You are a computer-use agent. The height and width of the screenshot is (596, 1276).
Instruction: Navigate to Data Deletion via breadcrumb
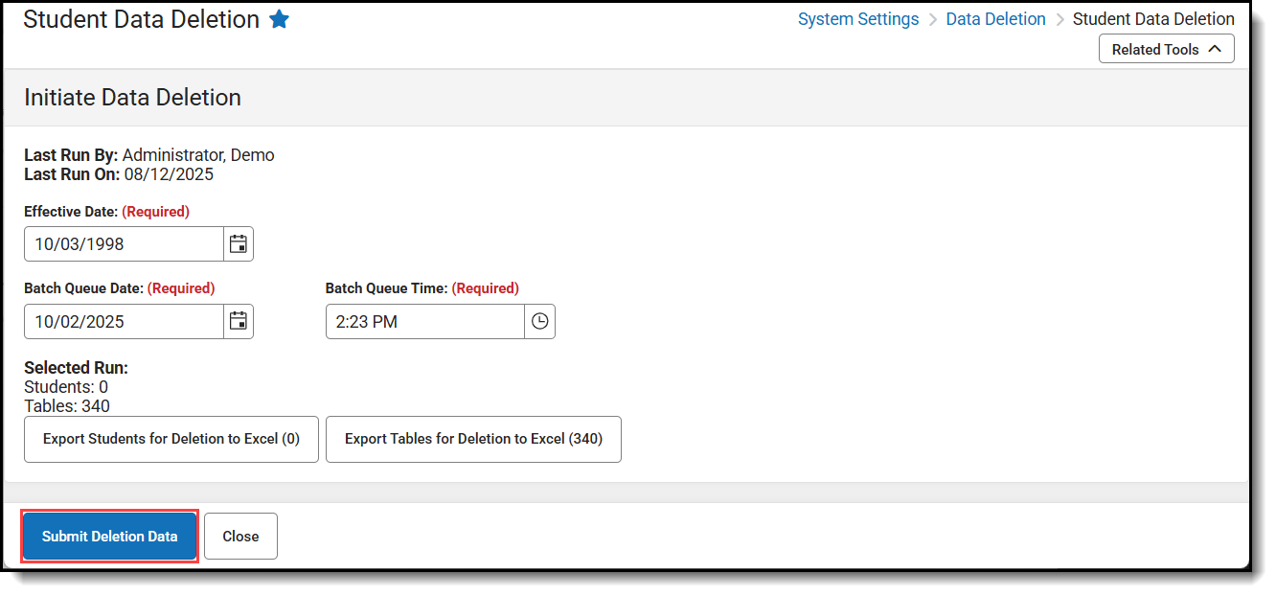(995, 18)
